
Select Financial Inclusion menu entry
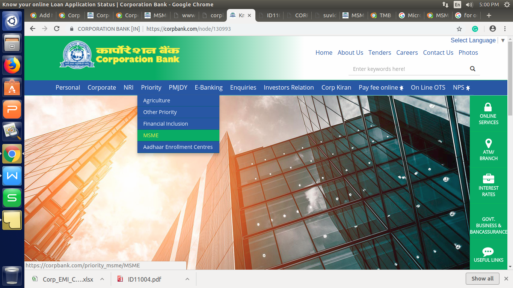[178, 124]
